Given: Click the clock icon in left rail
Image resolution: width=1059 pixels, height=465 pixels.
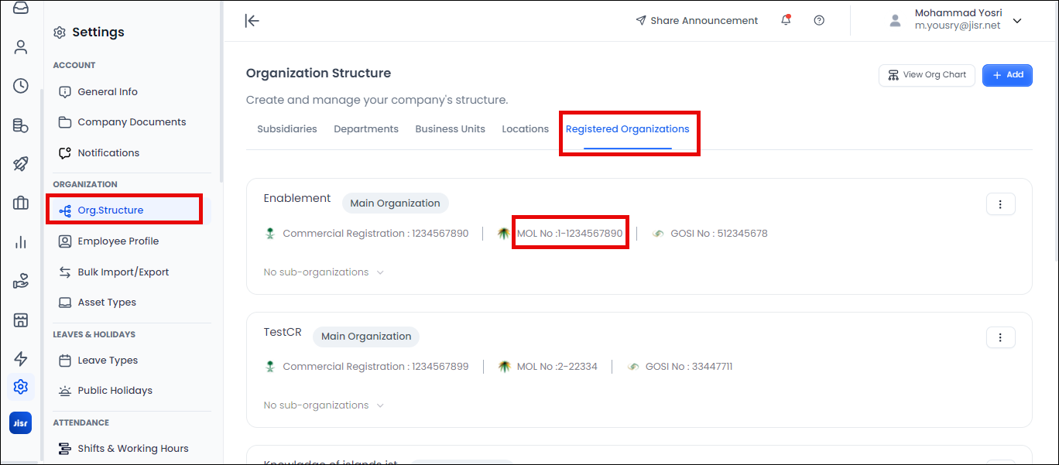Looking at the screenshot, I should (21, 86).
